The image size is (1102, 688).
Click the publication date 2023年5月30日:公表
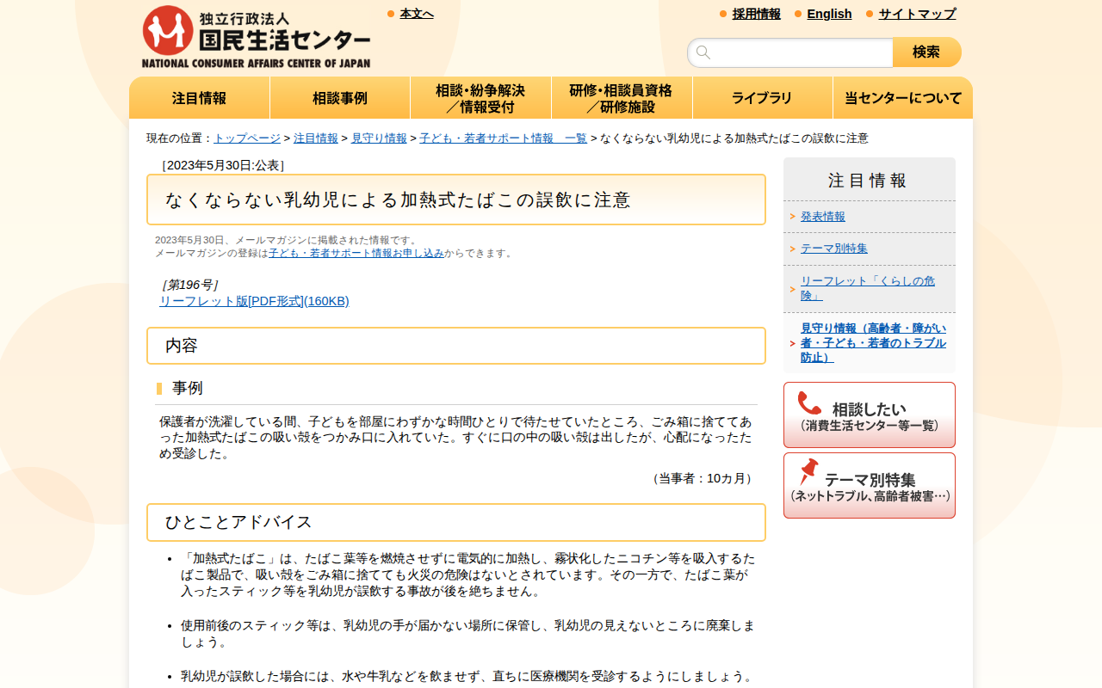pyautogui.click(x=223, y=165)
